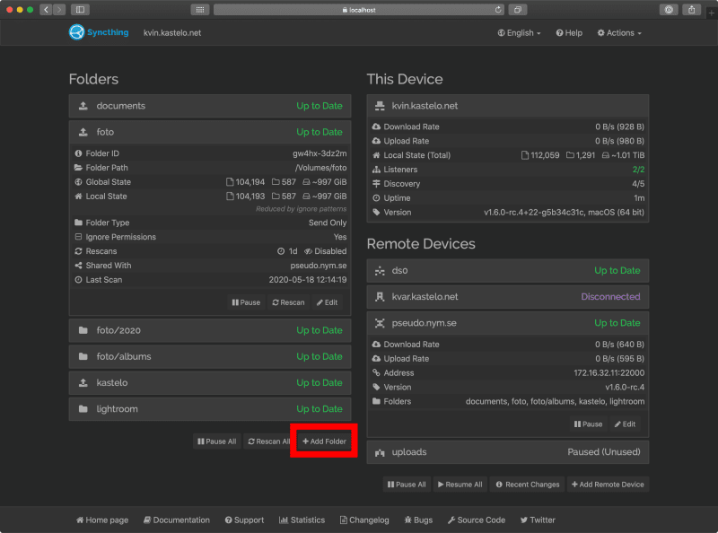
Task: Expand the dso remote device
Action: [x=507, y=271]
